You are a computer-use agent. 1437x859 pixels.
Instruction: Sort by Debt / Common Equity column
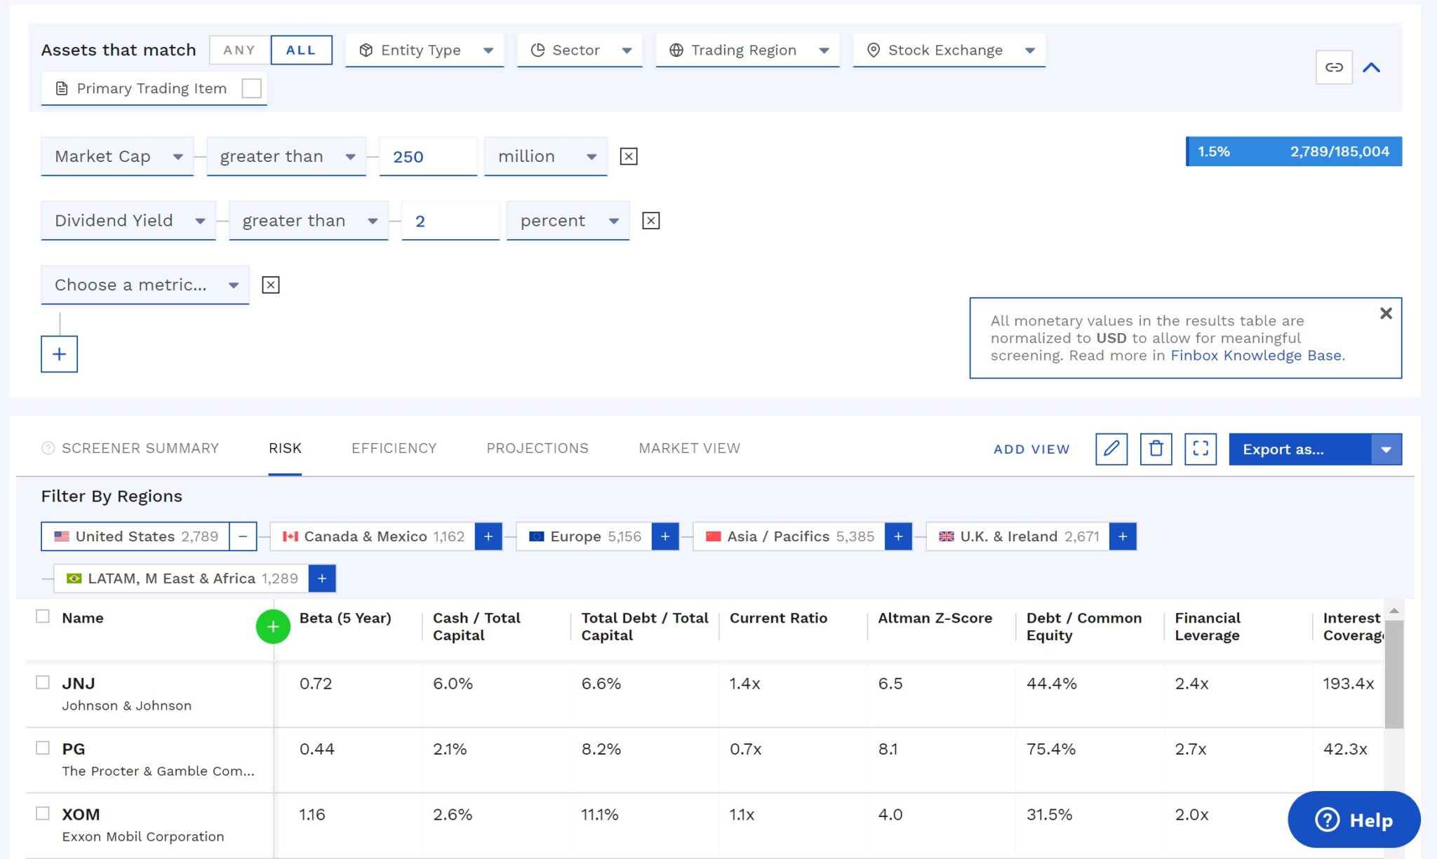click(1084, 626)
